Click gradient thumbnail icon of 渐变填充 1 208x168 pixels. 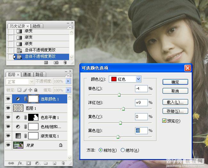18,136
